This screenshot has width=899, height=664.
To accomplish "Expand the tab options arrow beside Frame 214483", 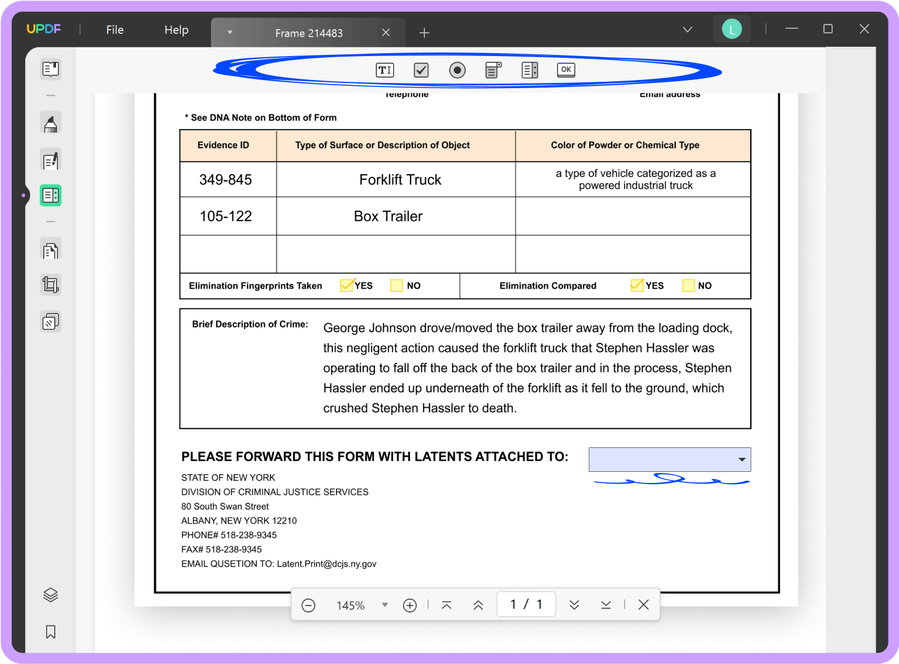I will point(230,32).
